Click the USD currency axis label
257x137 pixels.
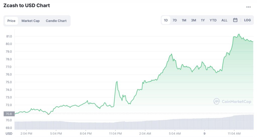point(9,133)
